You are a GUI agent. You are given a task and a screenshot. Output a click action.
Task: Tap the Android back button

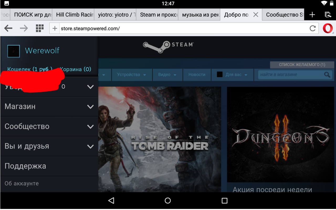point(111,201)
